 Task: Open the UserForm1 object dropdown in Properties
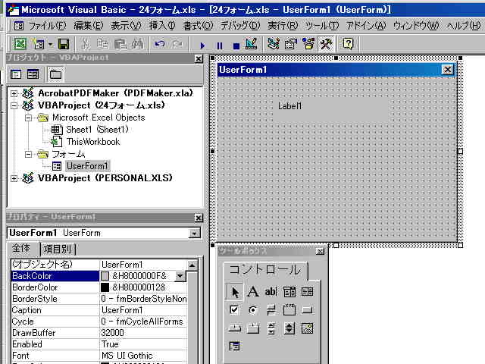click(x=195, y=233)
